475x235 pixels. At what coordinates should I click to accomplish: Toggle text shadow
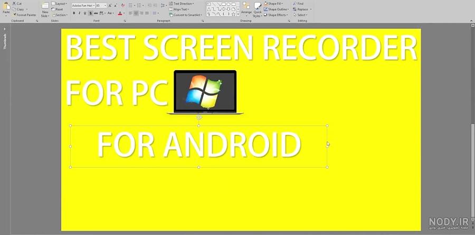pyautogui.click(x=91, y=13)
